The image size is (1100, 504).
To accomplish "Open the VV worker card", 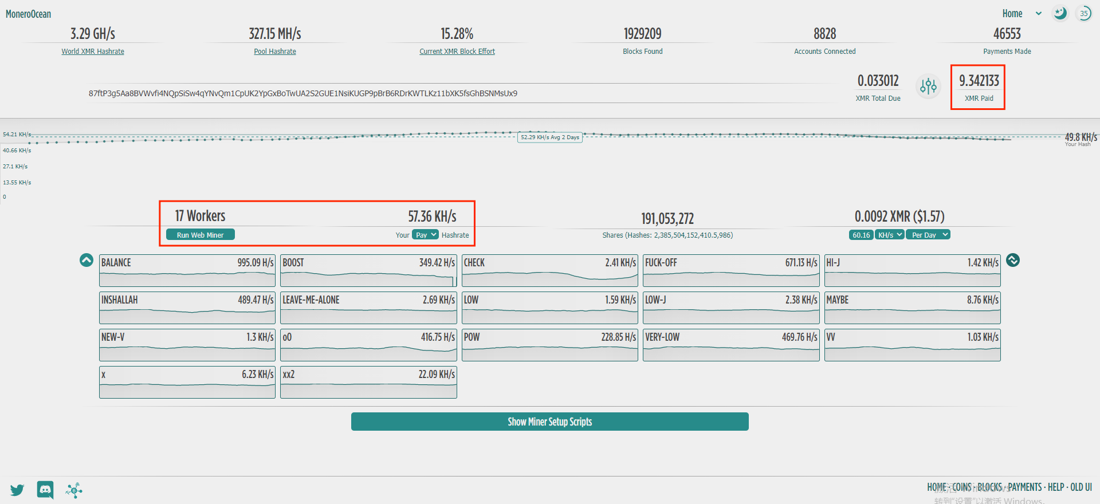I will pos(913,345).
